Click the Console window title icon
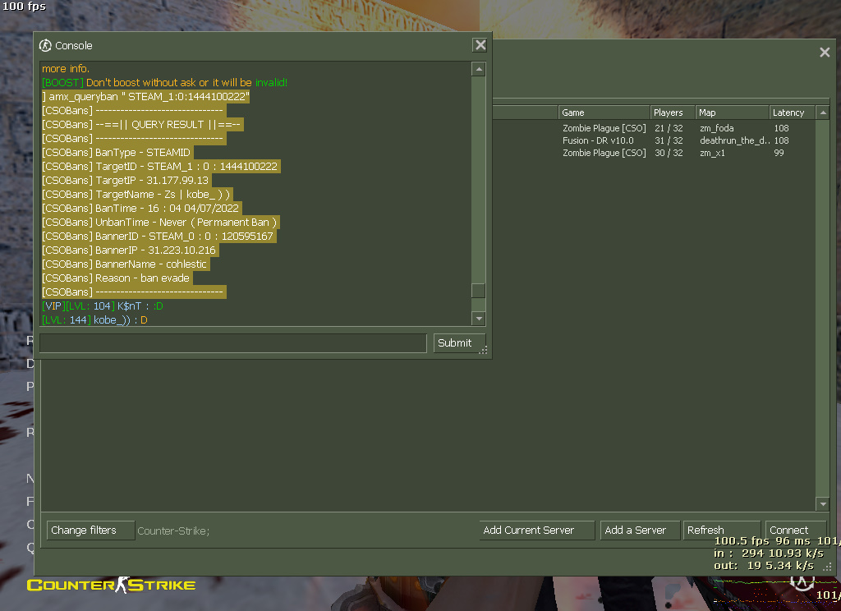841x611 pixels. pos(46,45)
